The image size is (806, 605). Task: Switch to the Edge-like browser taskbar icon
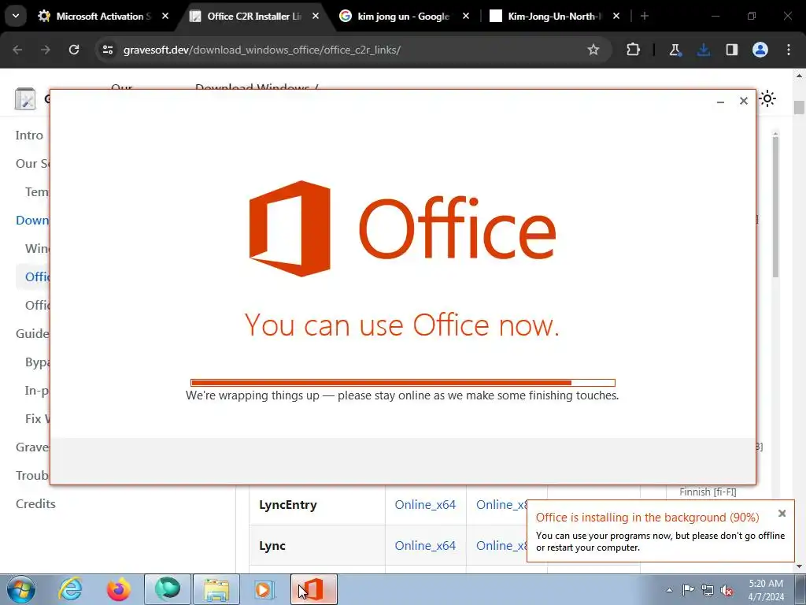point(168,589)
